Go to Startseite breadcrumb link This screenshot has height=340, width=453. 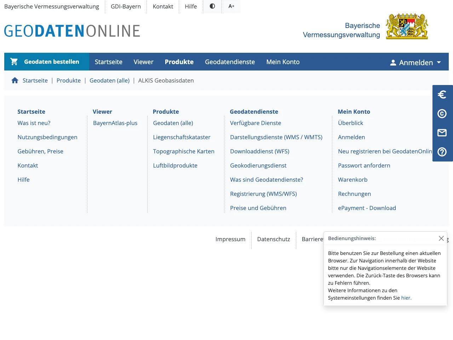[35, 80]
